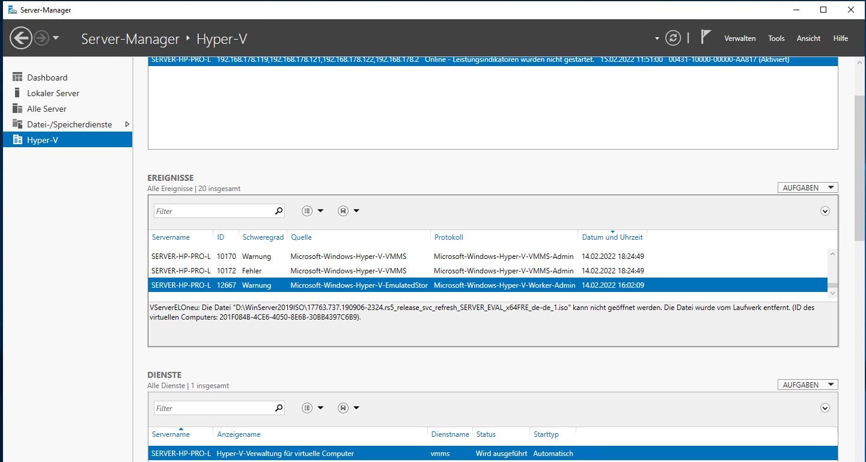
Task: Select event row with ID 12667
Action: [487, 285]
